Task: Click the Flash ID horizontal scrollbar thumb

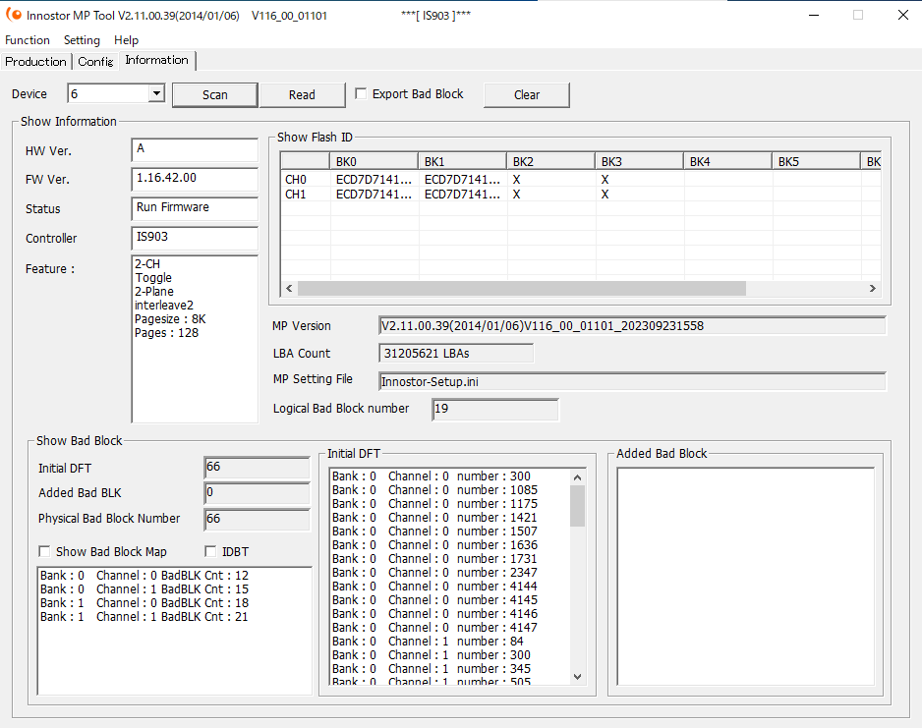Action: (522, 288)
